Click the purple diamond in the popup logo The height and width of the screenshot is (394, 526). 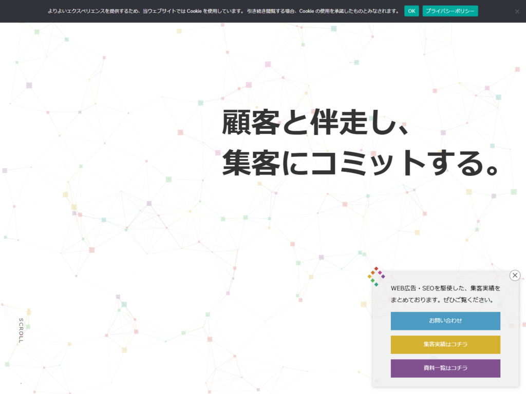tap(383, 277)
